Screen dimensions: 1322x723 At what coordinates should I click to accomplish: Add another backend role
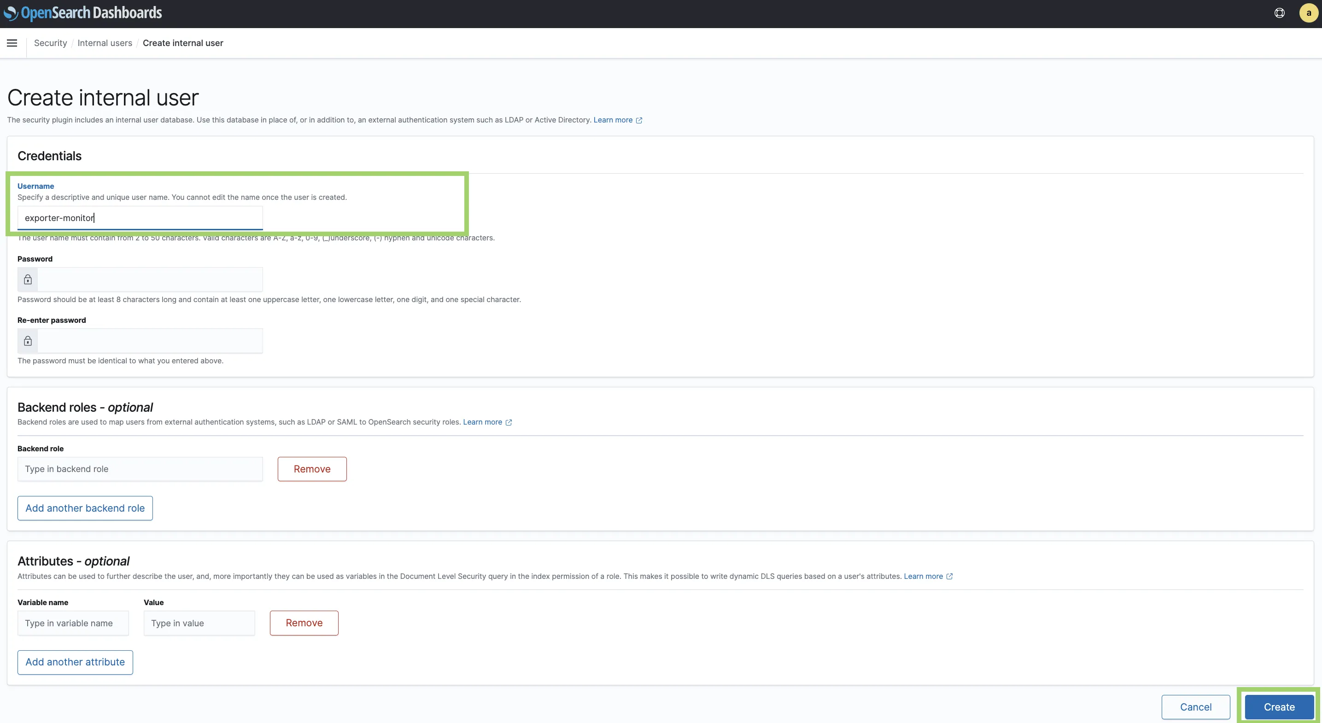(85, 508)
